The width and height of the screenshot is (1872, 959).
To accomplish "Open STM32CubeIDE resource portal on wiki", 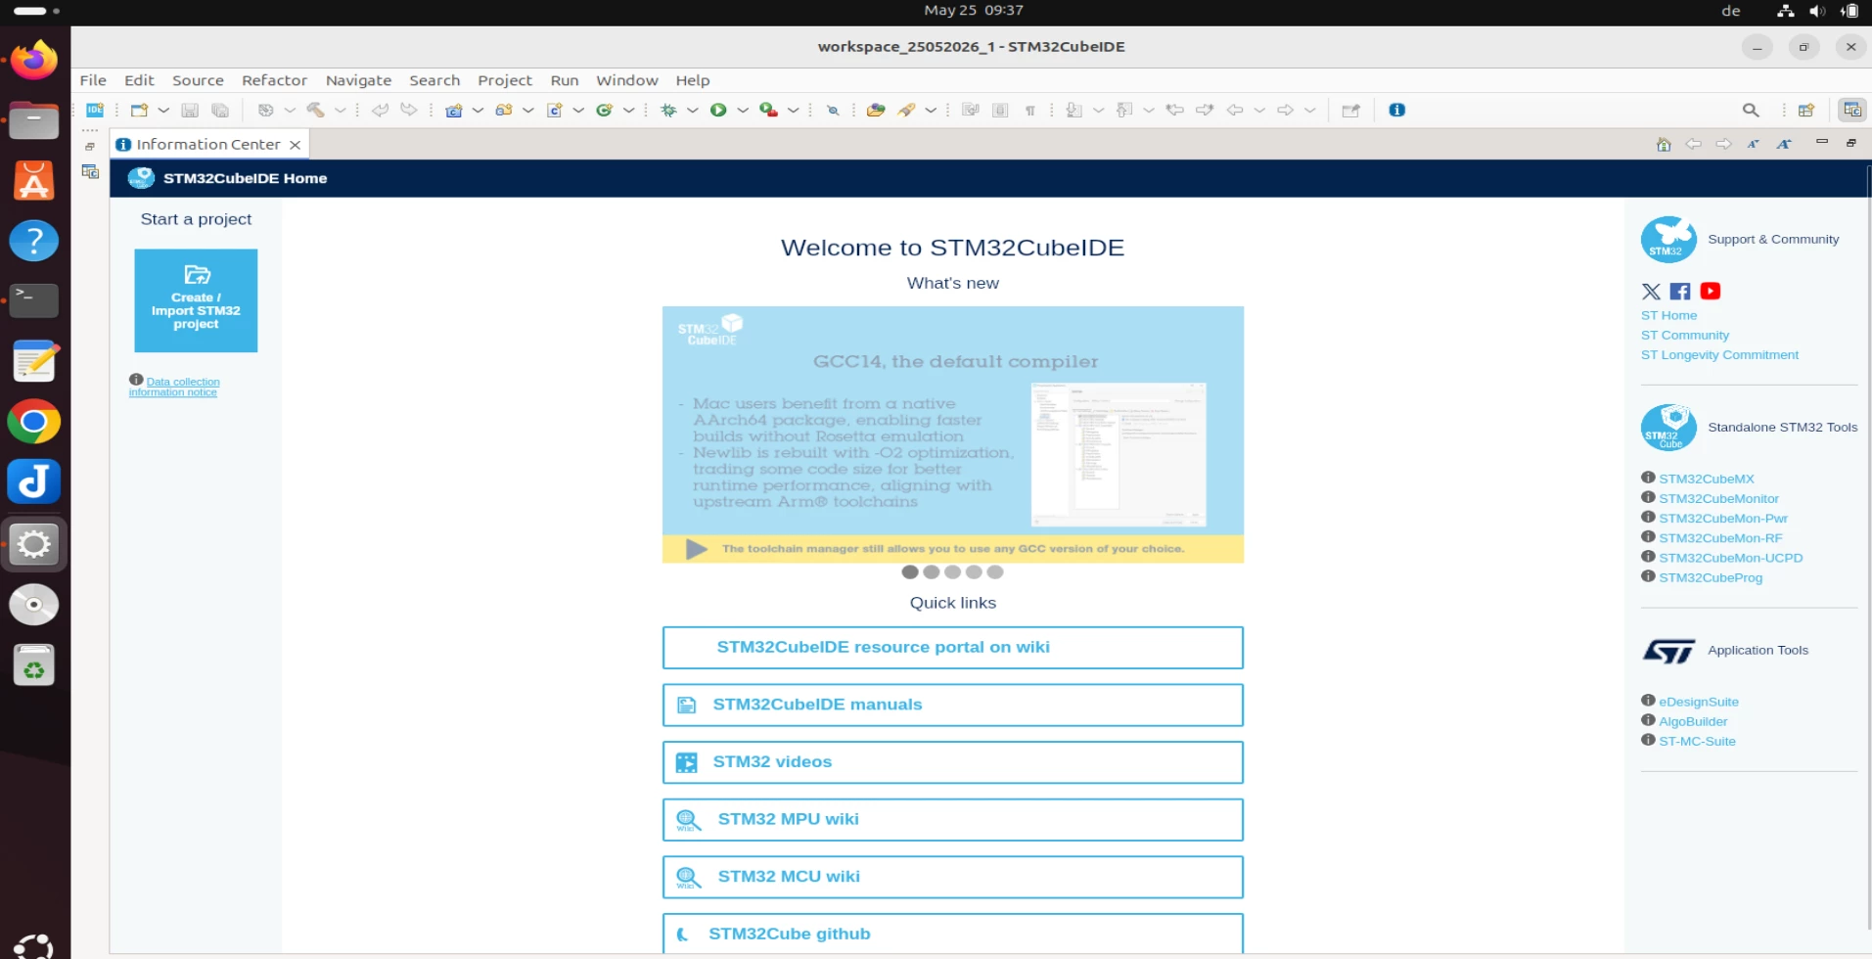I will tap(953, 648).
